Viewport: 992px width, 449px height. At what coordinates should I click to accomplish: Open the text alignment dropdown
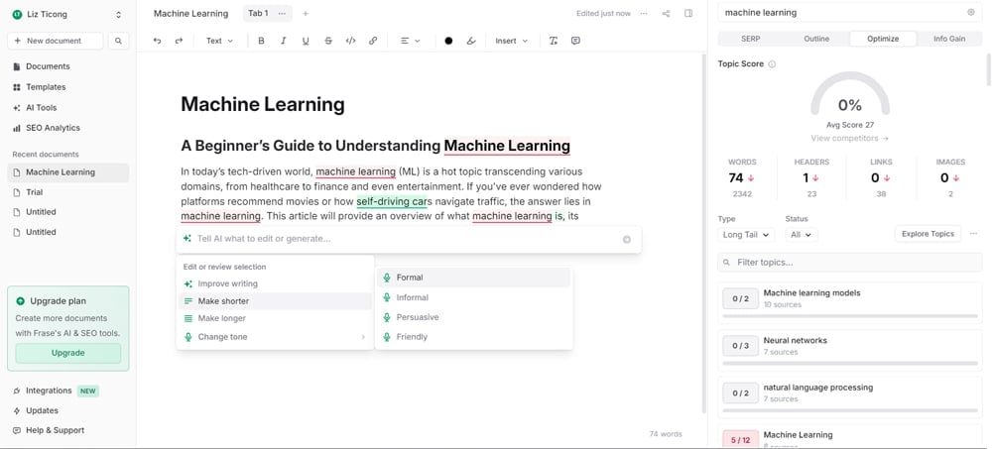[x=410, y=41]
